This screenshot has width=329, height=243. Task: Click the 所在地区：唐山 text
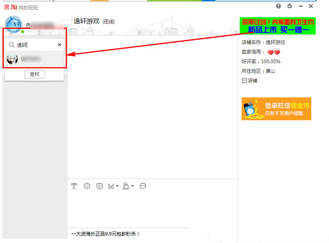click(x=258, y=71)
